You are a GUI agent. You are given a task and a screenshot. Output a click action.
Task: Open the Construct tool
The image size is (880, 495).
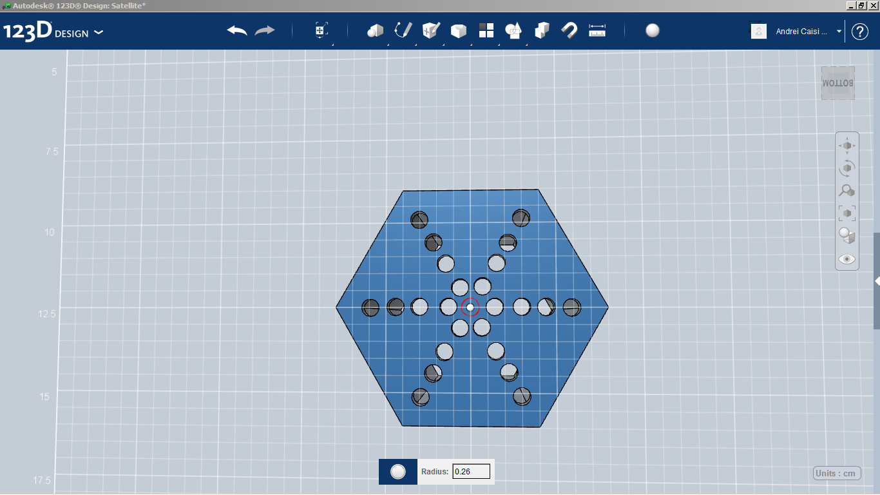pos(431,30)
